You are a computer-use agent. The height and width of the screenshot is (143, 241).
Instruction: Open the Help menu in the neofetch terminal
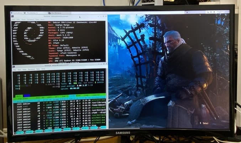42,20
